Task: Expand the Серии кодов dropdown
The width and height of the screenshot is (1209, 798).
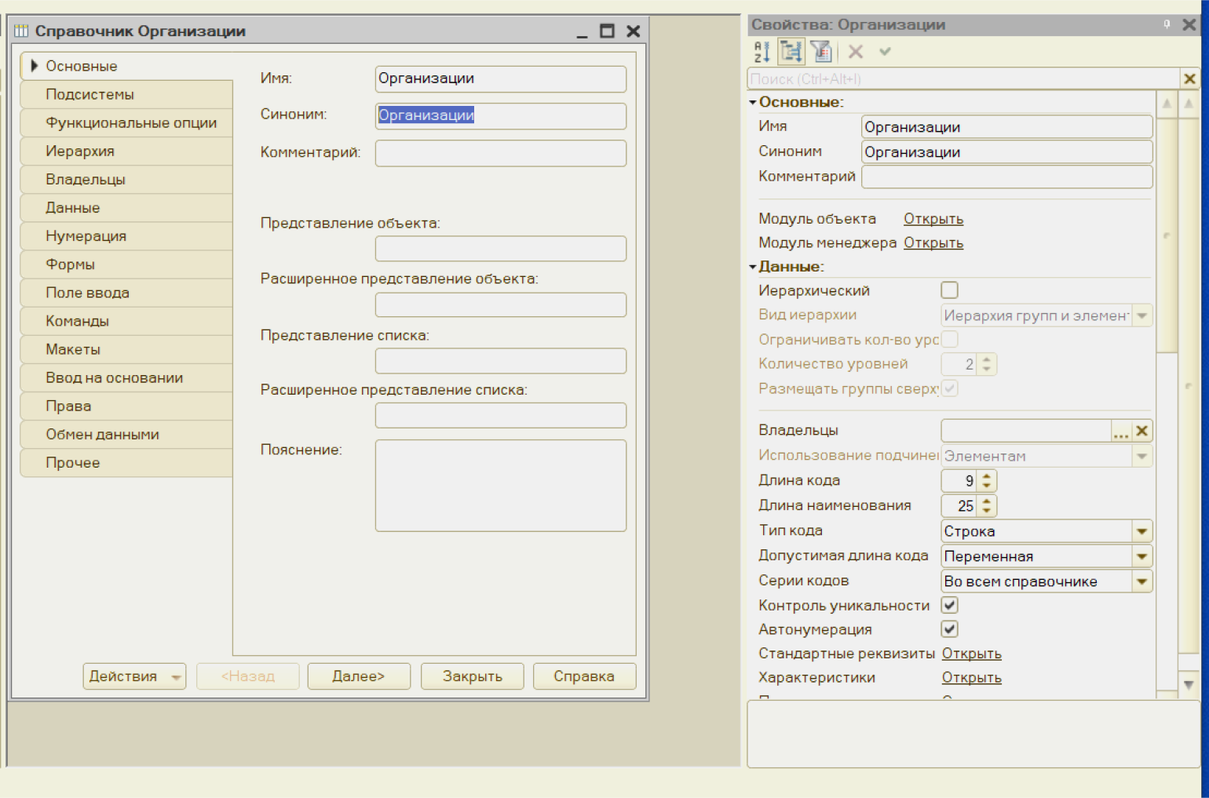Action: point(1141,581)
